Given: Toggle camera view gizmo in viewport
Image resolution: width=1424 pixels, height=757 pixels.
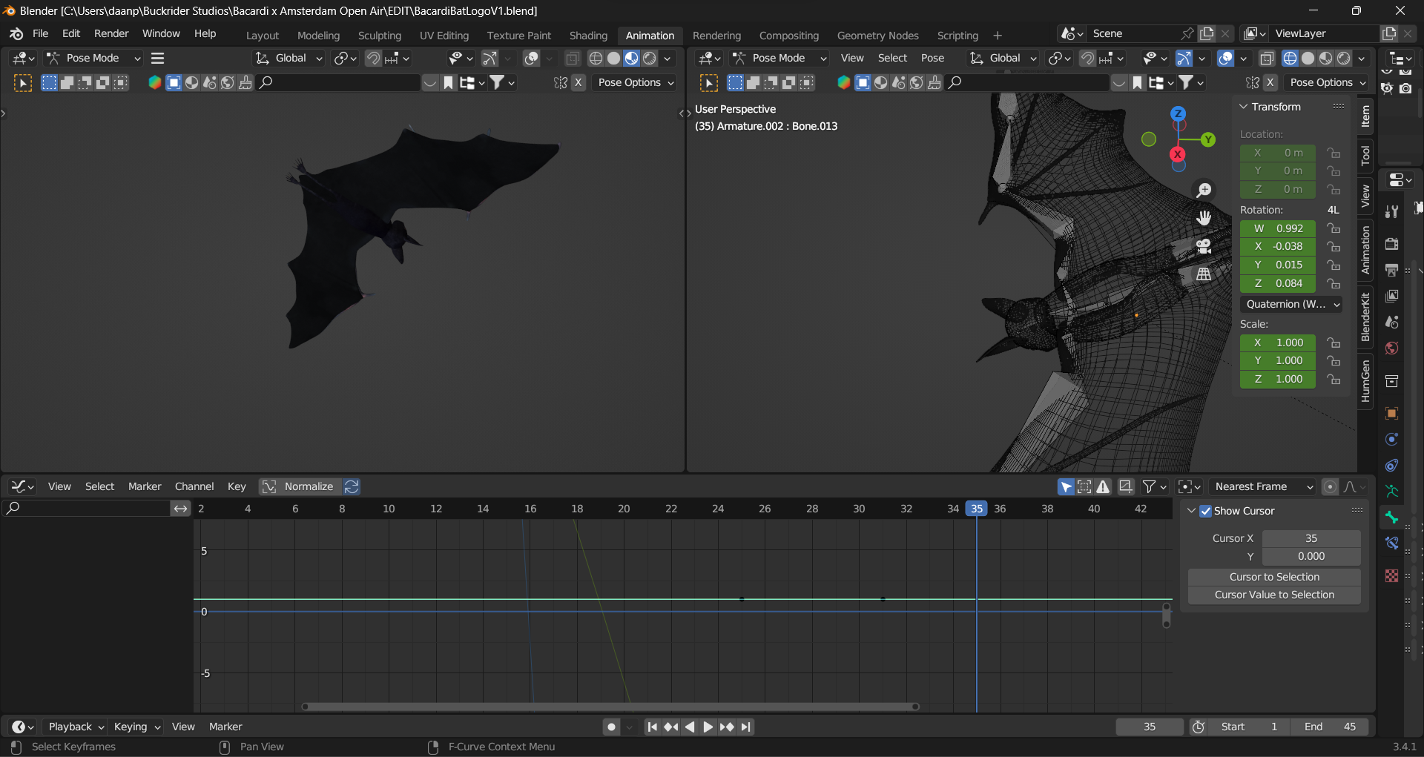Looking at the screenshot, I should click(1204, 246).
